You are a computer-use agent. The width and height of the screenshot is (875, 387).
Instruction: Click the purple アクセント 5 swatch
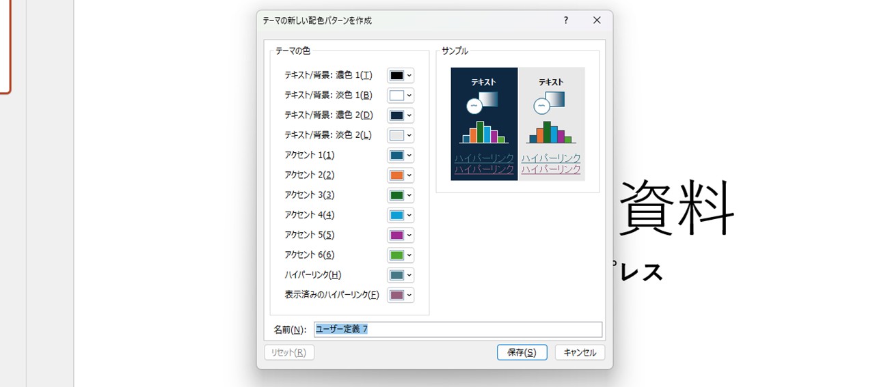click(397, 235)
